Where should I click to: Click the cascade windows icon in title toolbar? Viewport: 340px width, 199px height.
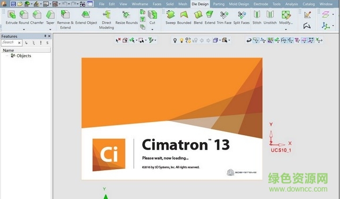point(90,4)
